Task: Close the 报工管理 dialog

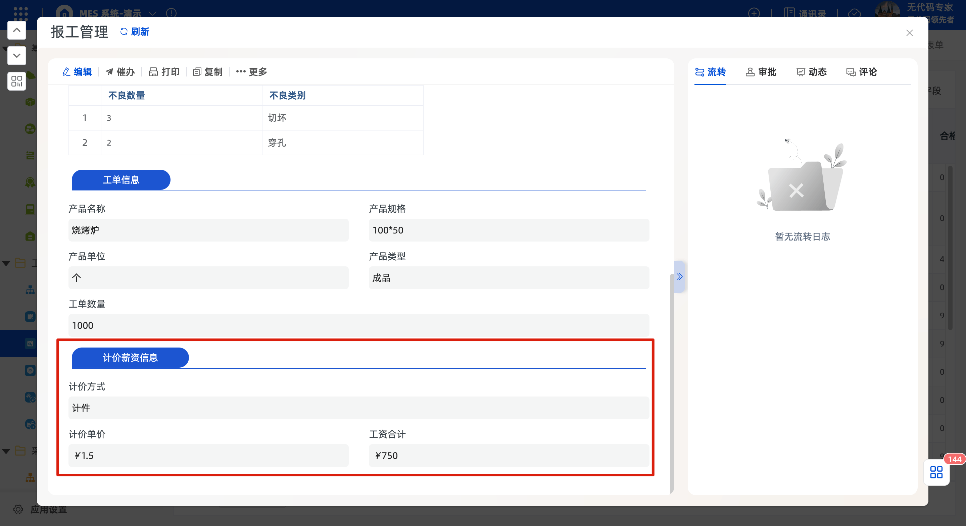Action: 909,33
